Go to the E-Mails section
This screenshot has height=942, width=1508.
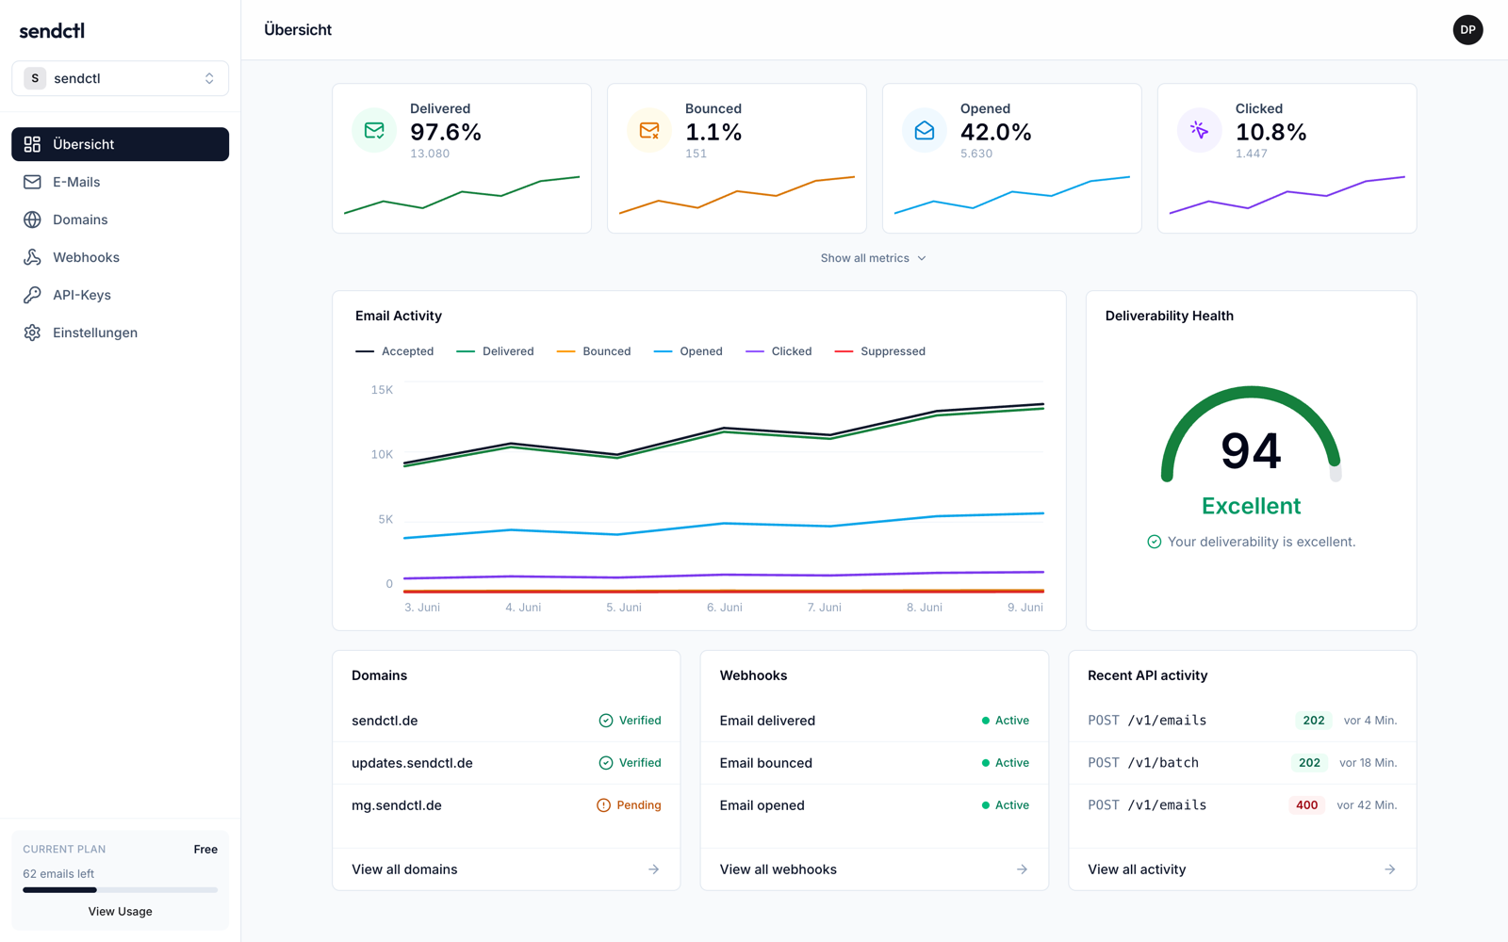pyautogui.click(x=120, y=182)
